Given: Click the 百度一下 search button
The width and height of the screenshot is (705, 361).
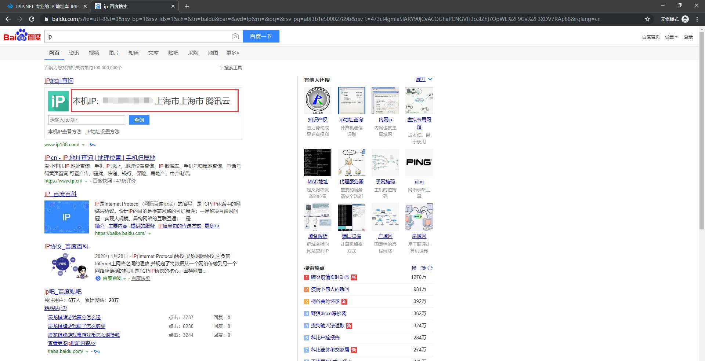Looking at the screenshot, I should point(261,36).
